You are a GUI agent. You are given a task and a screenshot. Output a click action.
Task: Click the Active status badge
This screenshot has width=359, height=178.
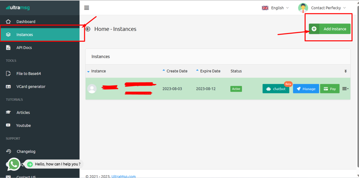pyautogui.click(x=236, y=89)
